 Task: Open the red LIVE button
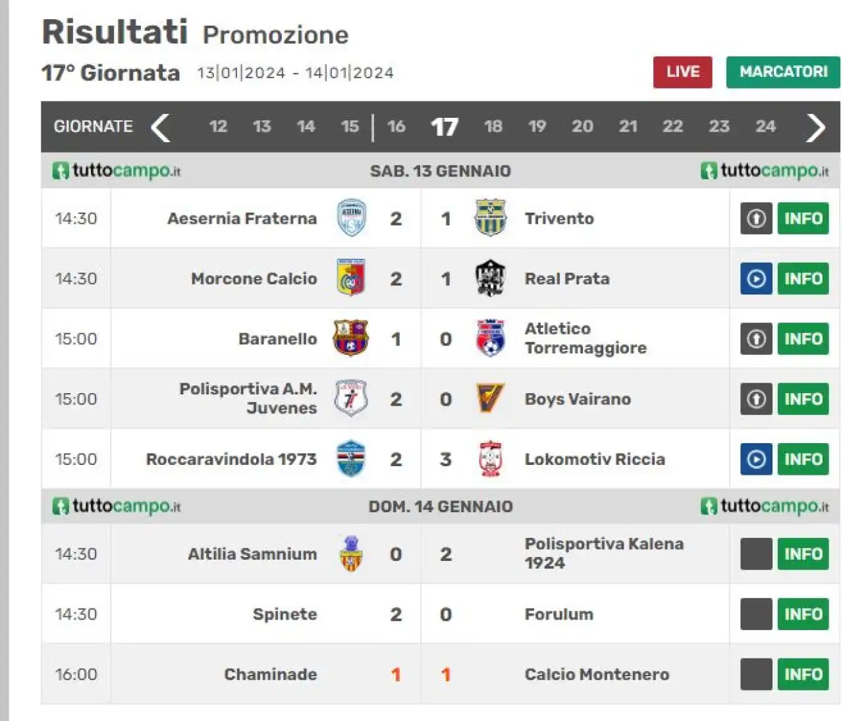click(x=682, y=72)
